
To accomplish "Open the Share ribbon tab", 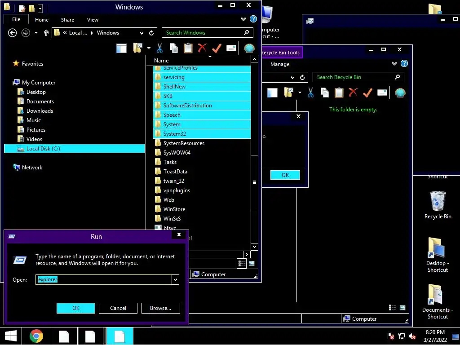I will click(x=67, y=20).
